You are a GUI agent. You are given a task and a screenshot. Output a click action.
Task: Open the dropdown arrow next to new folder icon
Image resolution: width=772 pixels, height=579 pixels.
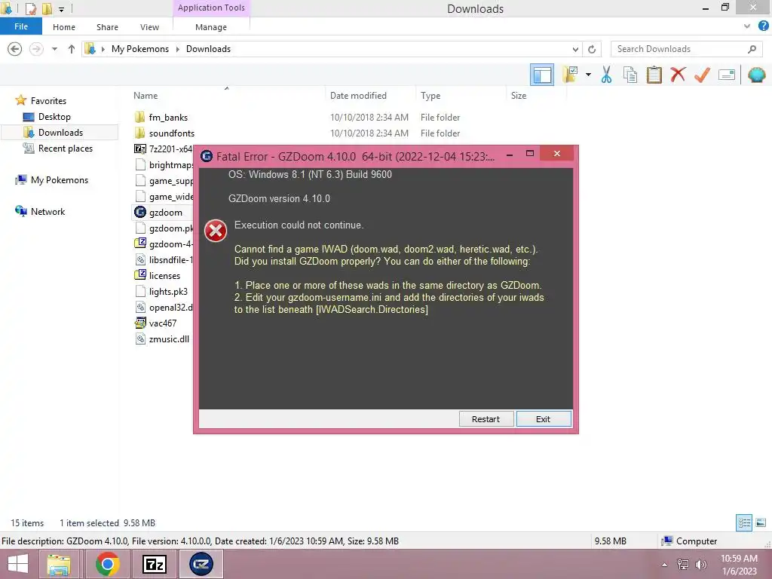point(588,75)
